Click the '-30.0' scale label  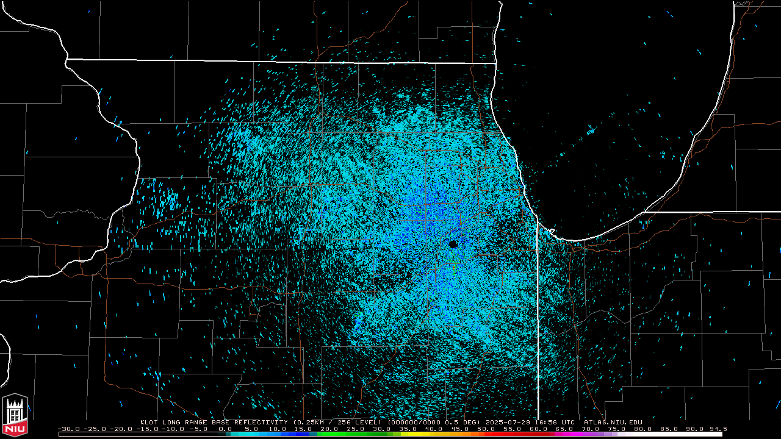click(68, 429)
